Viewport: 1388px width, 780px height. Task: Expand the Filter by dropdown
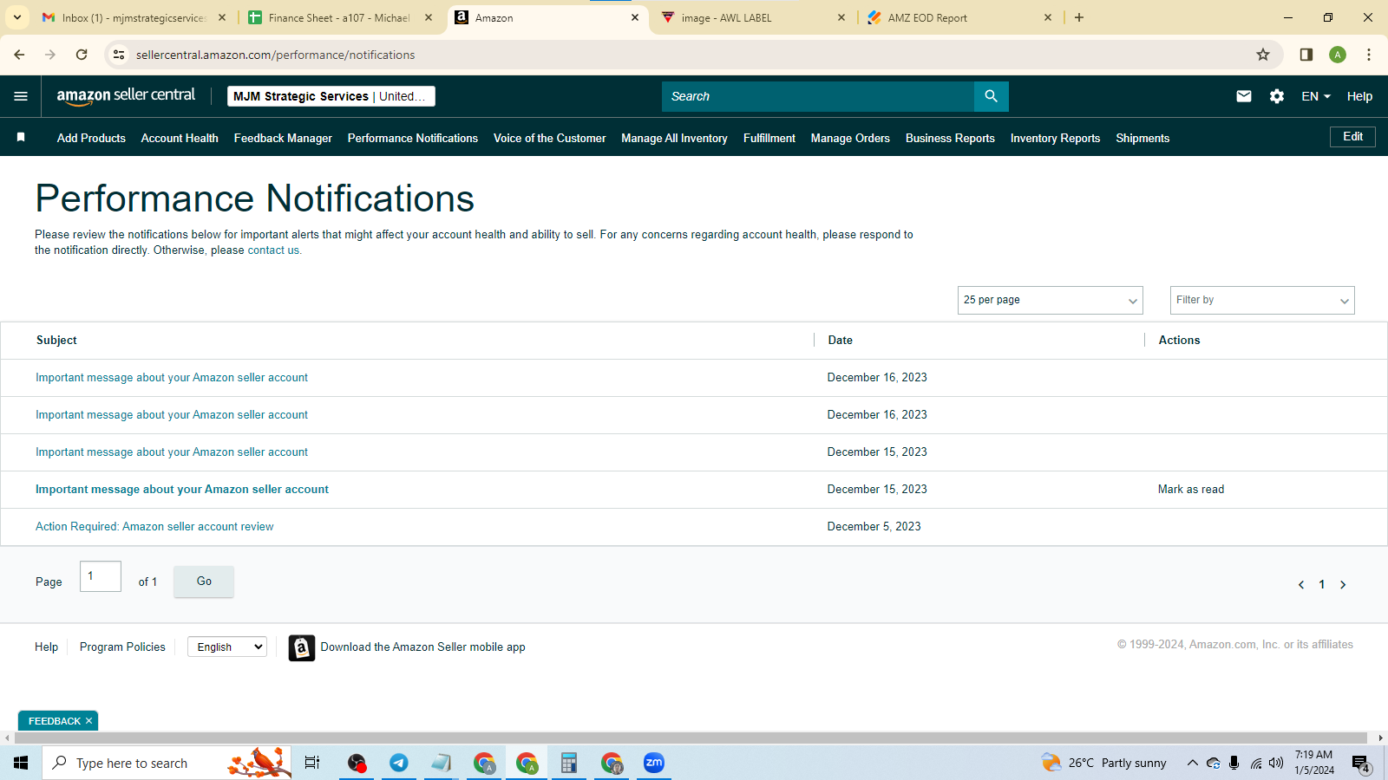click(x=1262, y=300)
